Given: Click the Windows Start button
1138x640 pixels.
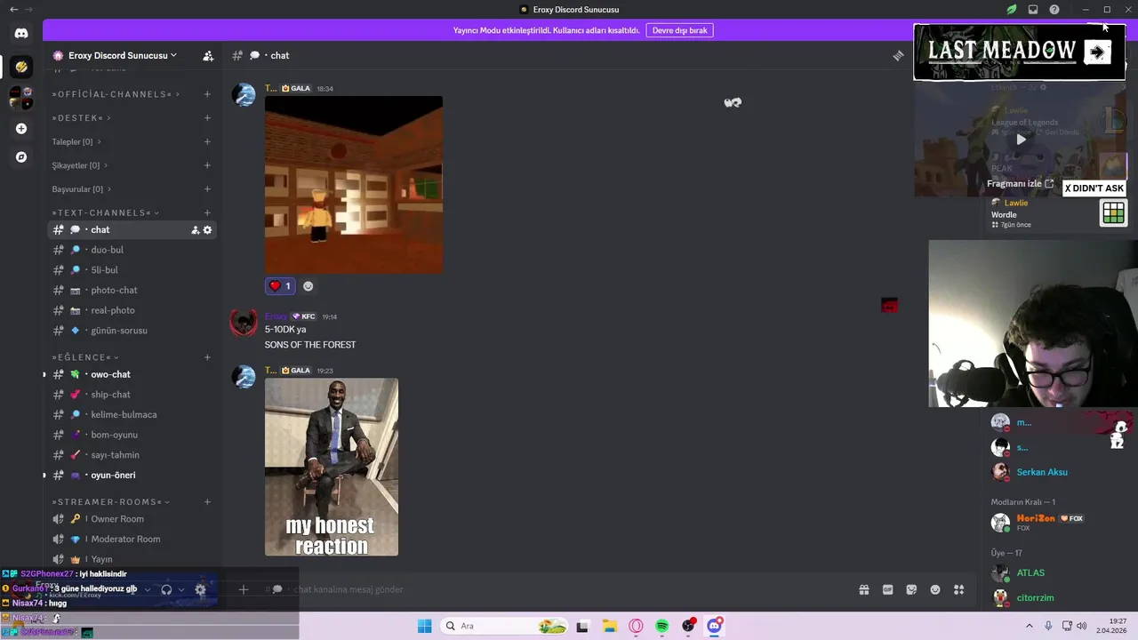Looking at the screenshot, I should 425,627.
